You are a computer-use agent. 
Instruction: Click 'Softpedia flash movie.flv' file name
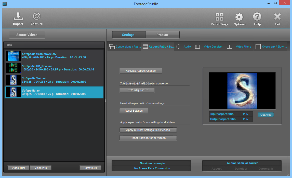click(39, 54)
